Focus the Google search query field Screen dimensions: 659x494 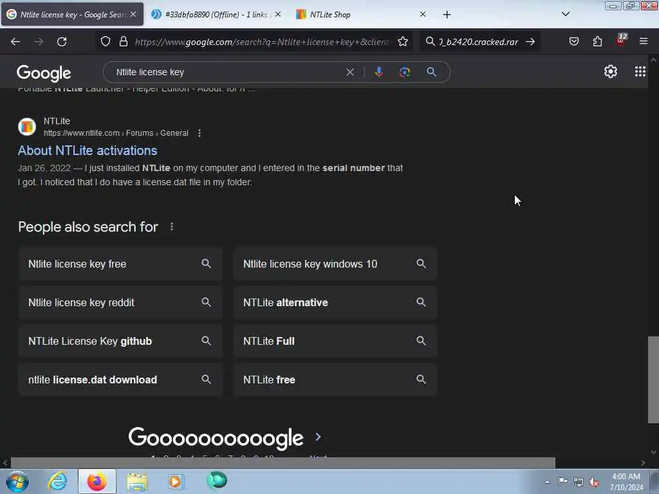coord(227,72)
